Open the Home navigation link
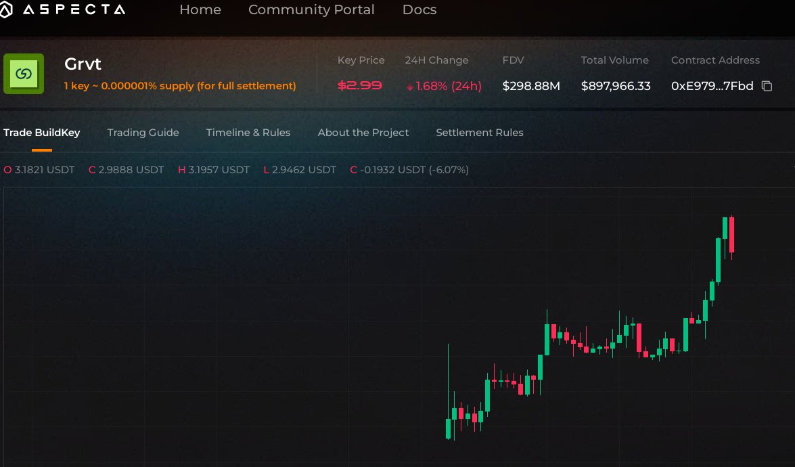795x467 pixels. coord(200,9)
